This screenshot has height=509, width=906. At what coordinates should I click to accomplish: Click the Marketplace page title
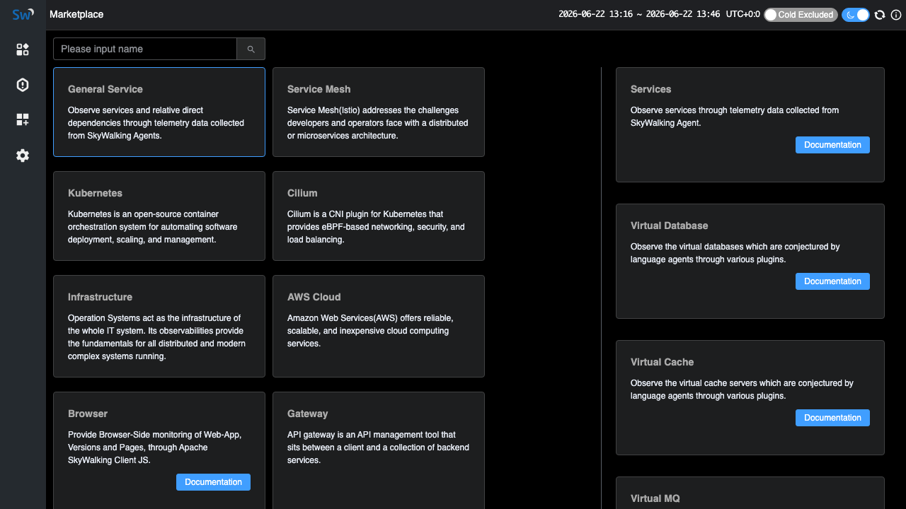pos(76,14)
